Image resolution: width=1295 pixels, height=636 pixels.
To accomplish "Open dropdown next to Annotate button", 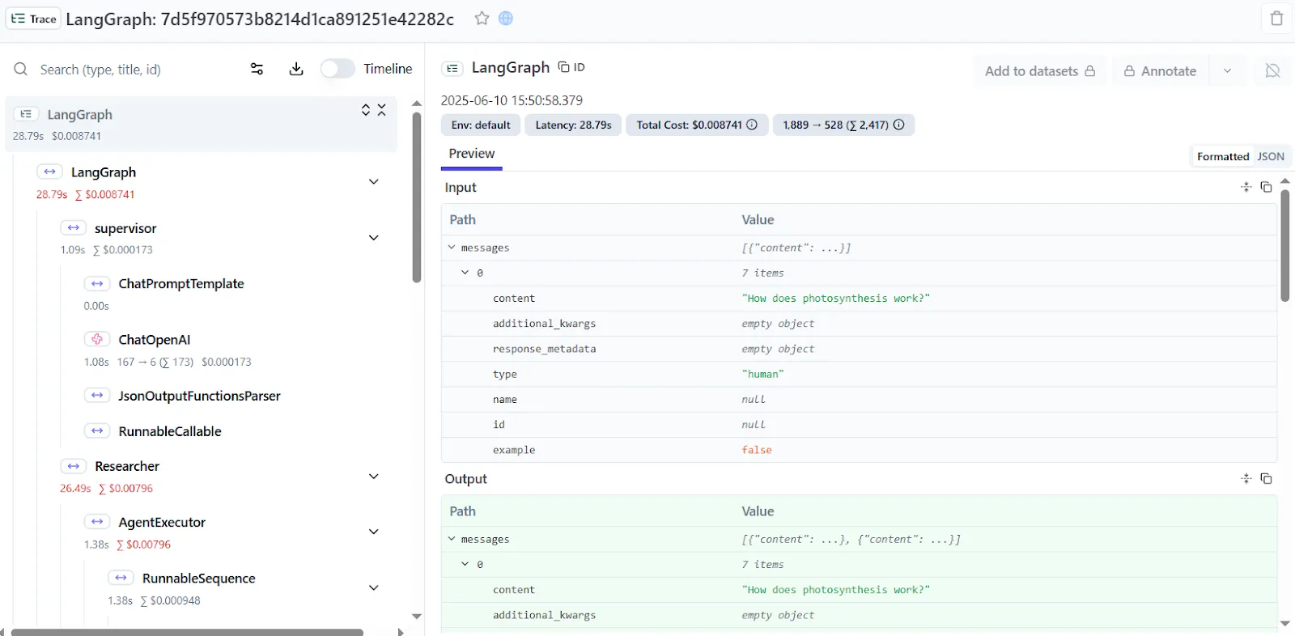I will [1227, 71].
